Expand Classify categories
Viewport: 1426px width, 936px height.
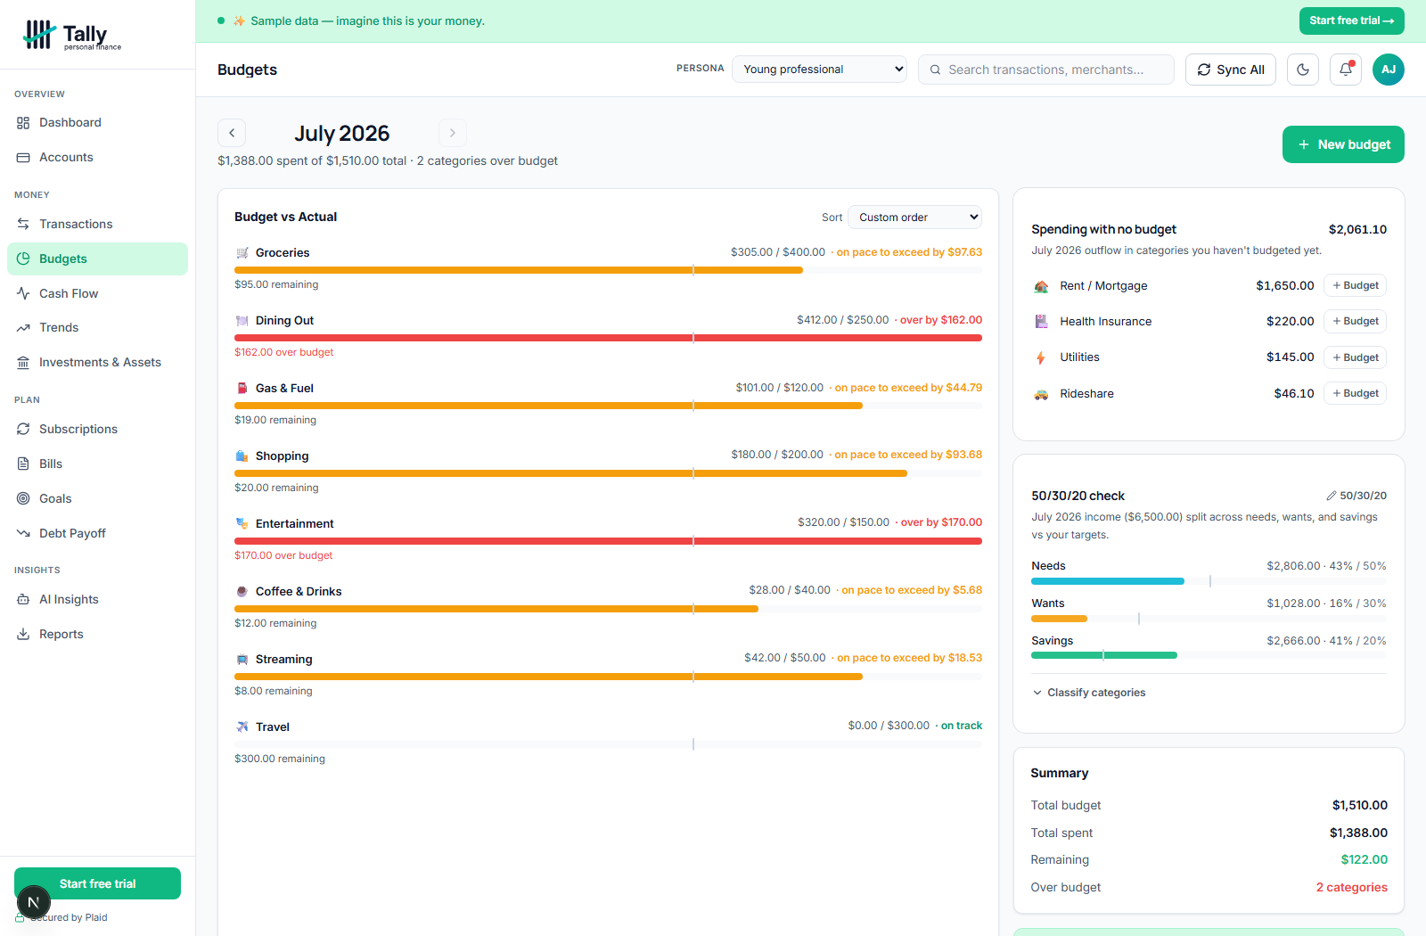click(x=1088, y=693)
